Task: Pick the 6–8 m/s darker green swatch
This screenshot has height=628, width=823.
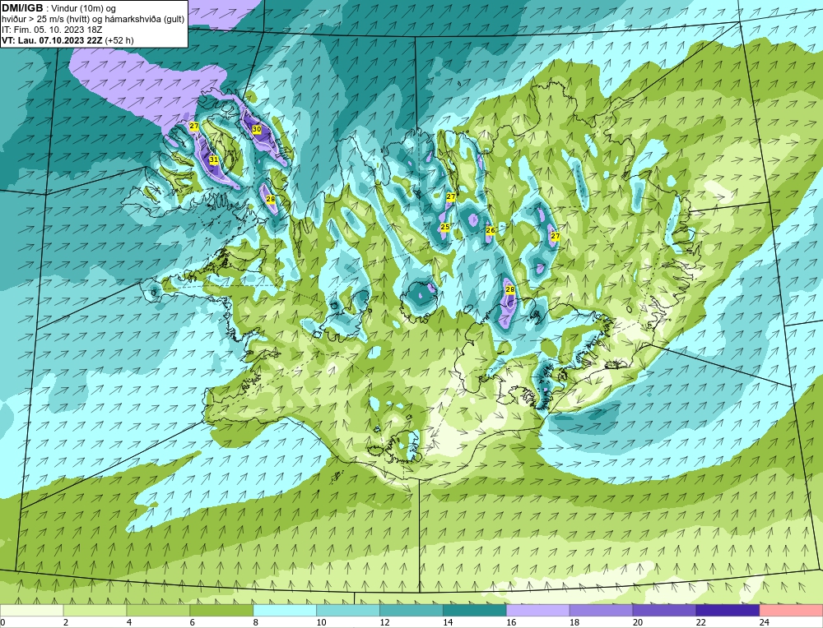Action: coord(221,610)
